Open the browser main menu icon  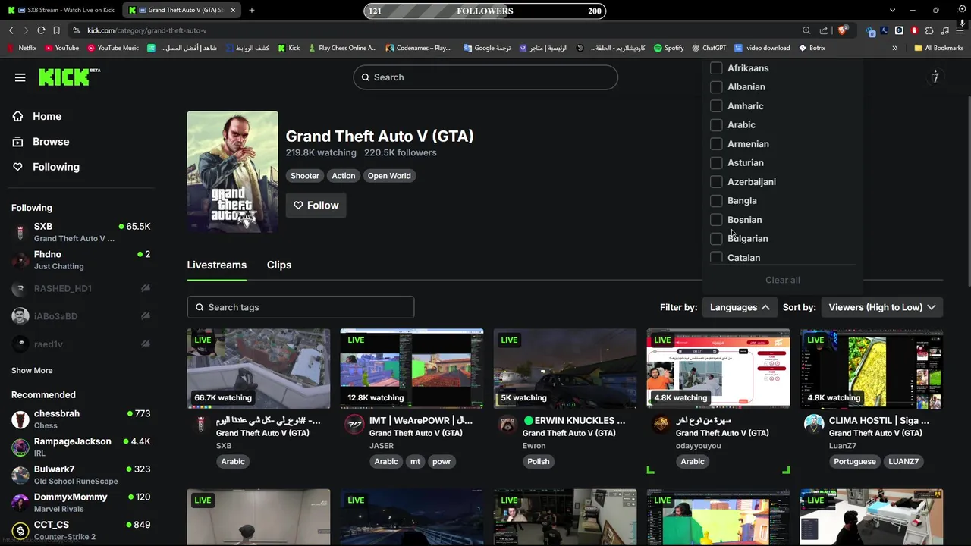(x=960, y=30)
